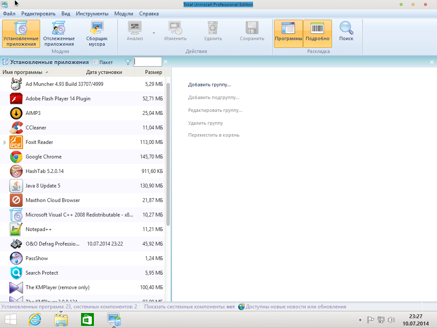
Task: Click the Добавить подгруппу... link
Action: pos(214,98)
